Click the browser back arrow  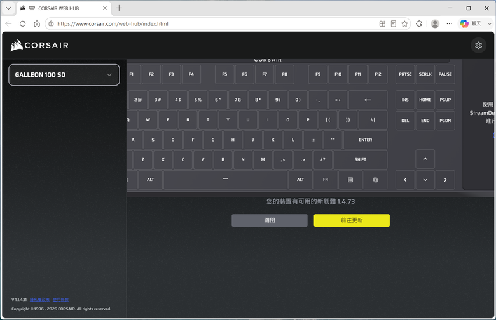8,23
